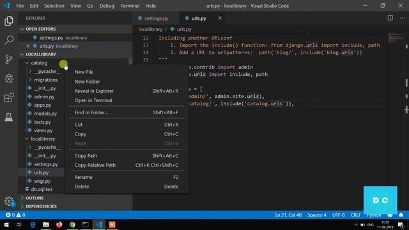Expand the migrations folder
The height and width of the screenshot is (230, 409).
30,80
